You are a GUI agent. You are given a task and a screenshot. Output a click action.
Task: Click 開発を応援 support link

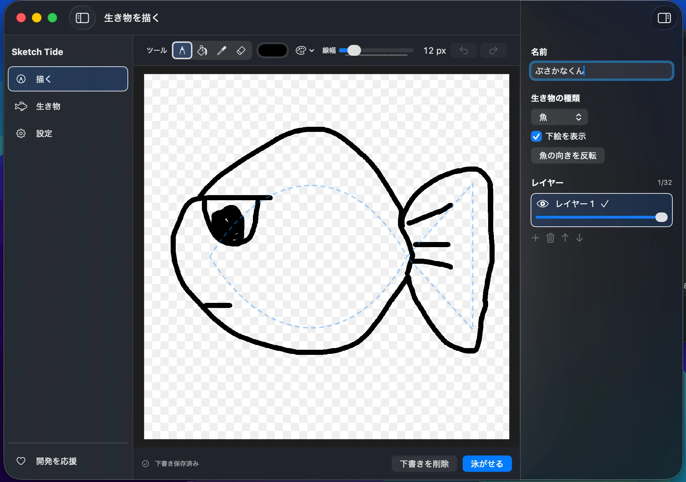coord(68,461)
